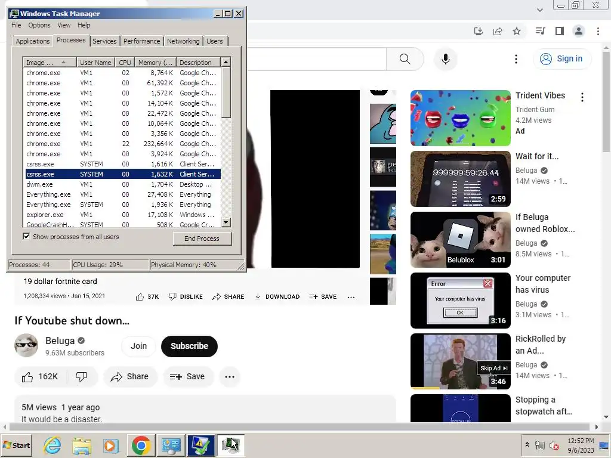Screen dimensions: 611x458
Task: Switch to the Services tab
Action: click(x=104, y=41)
